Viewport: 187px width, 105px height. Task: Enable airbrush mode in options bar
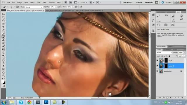pos(76,7)
